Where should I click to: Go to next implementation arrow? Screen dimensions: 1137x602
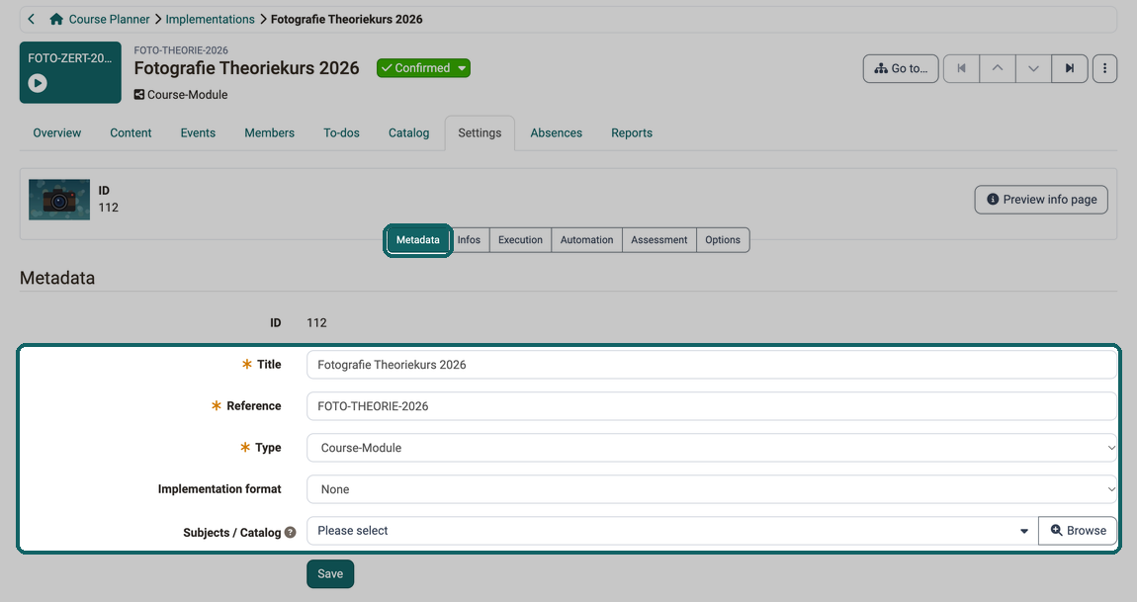click(1033, 68)
